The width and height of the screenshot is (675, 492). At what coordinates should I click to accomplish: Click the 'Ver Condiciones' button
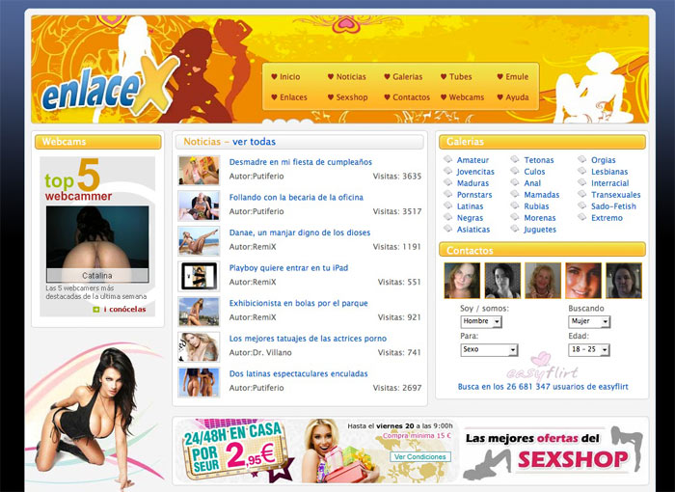coord(420,456)
